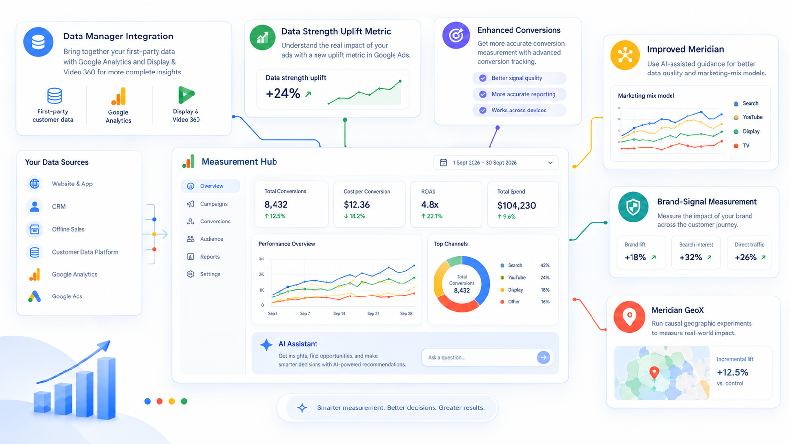Click the TV legend color dot in Marketing mix

point(736,146)
